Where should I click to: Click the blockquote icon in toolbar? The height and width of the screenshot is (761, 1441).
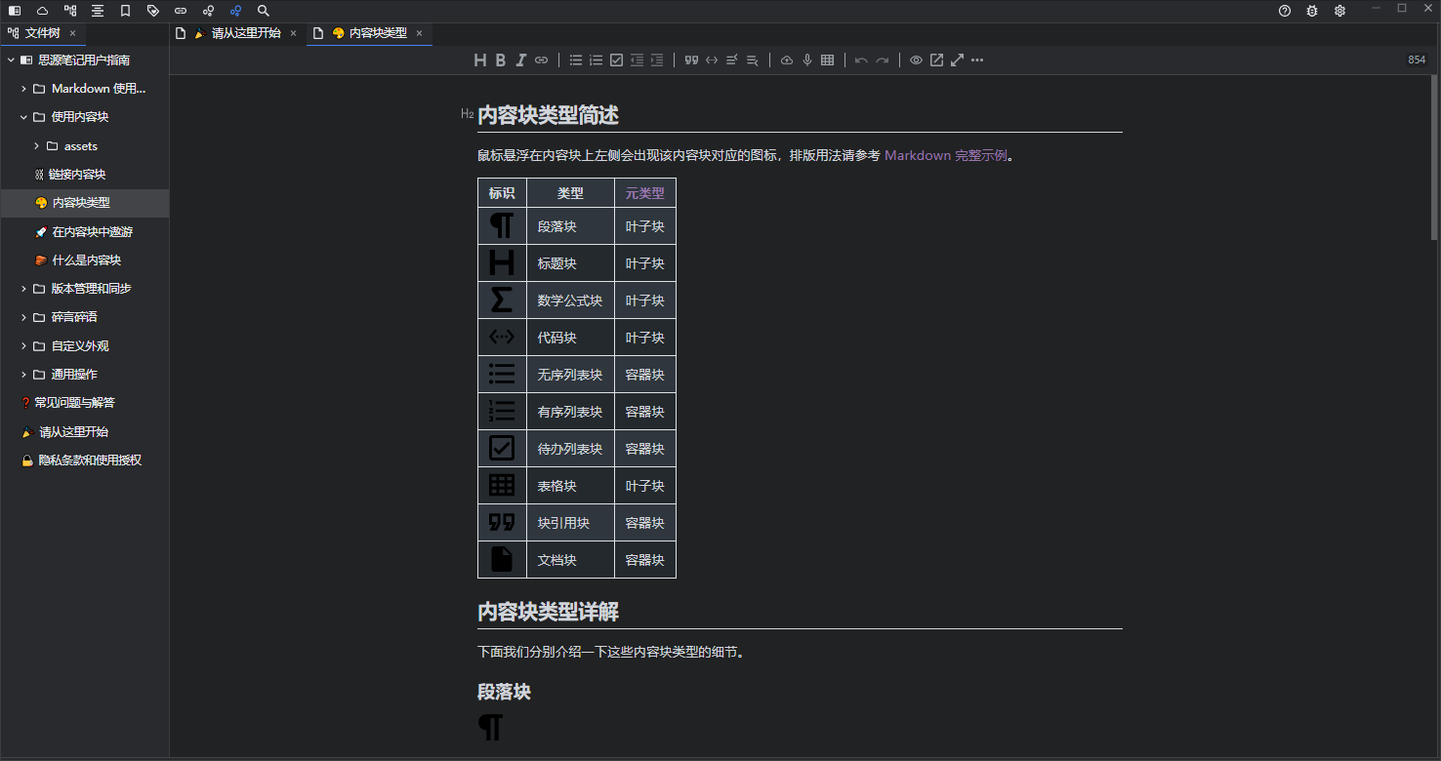pos(691,60)
